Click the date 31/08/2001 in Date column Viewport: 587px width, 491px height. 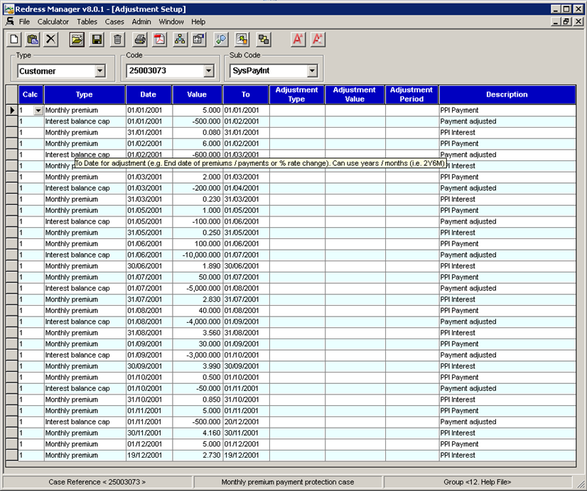pyautogui.click(x=149, y=333)
